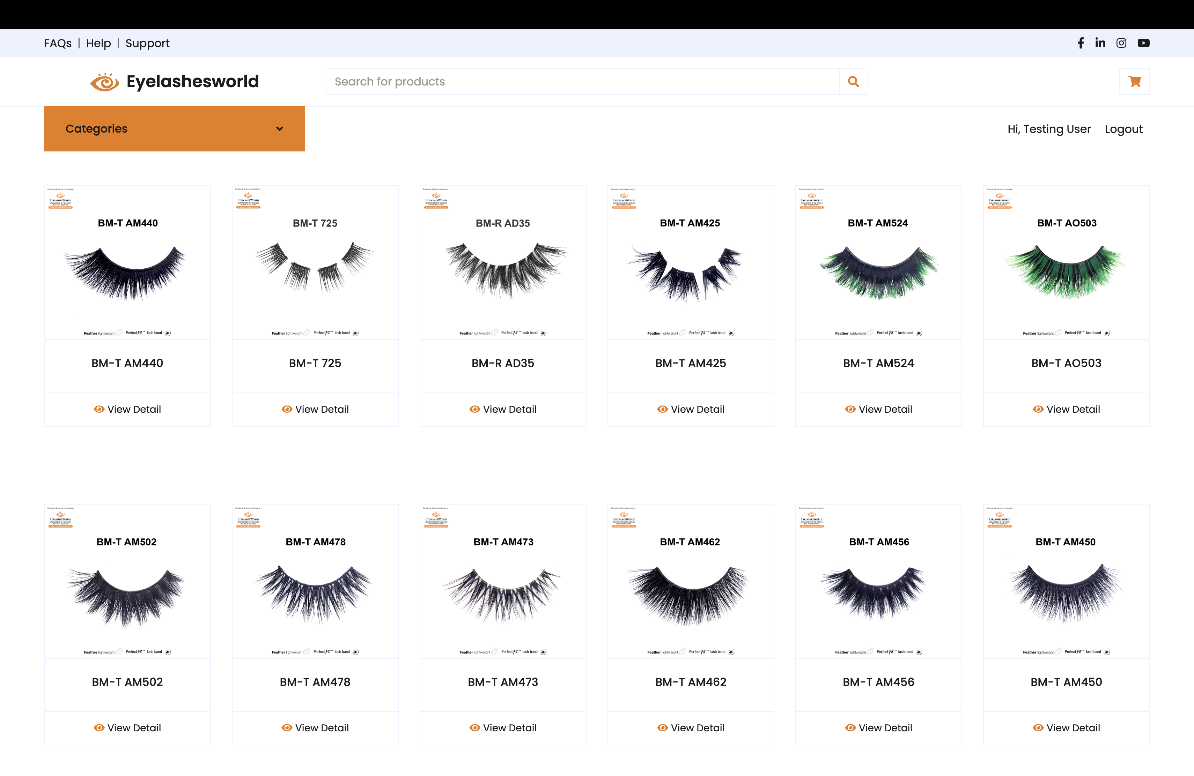Open the LinkedIn icon in the top bar

point(1100,43)
